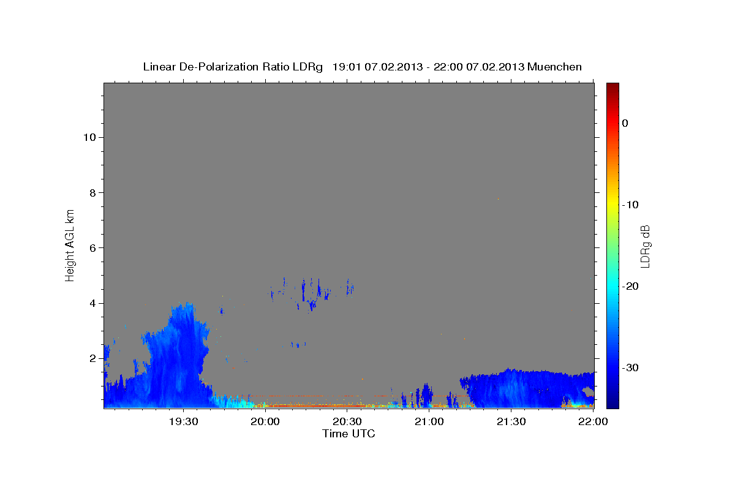This screenshot has width=735, height=490.
Task: Click the '21:00' time tick label
Action: 429,421
